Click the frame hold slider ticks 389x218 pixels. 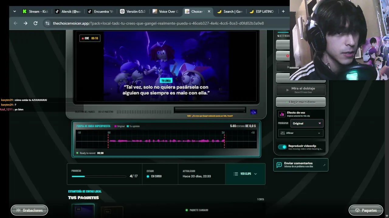click(x=145, y=112)
